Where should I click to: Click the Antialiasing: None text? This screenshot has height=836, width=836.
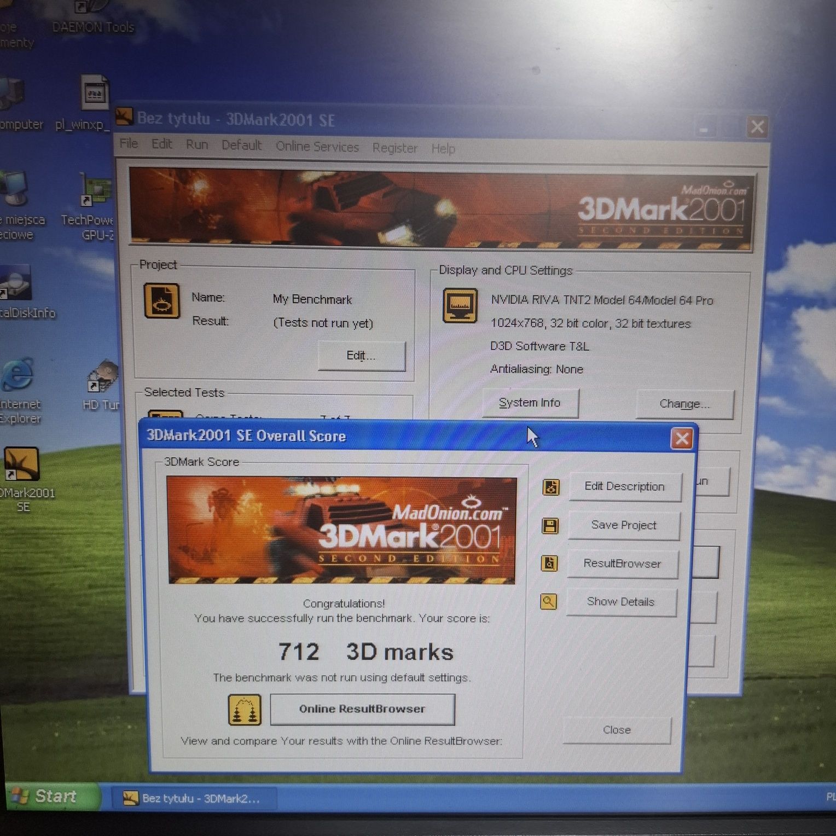pyautogui.click(x=537, y=369)
